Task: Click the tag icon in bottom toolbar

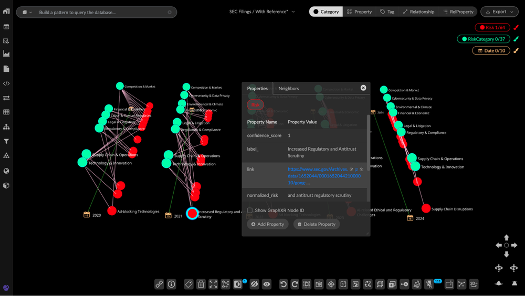Action: 188,284
